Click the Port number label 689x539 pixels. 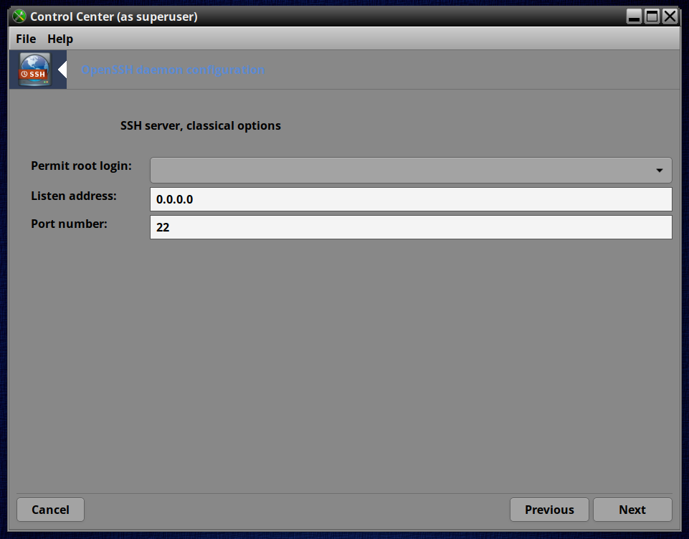(x=69, y=224)
